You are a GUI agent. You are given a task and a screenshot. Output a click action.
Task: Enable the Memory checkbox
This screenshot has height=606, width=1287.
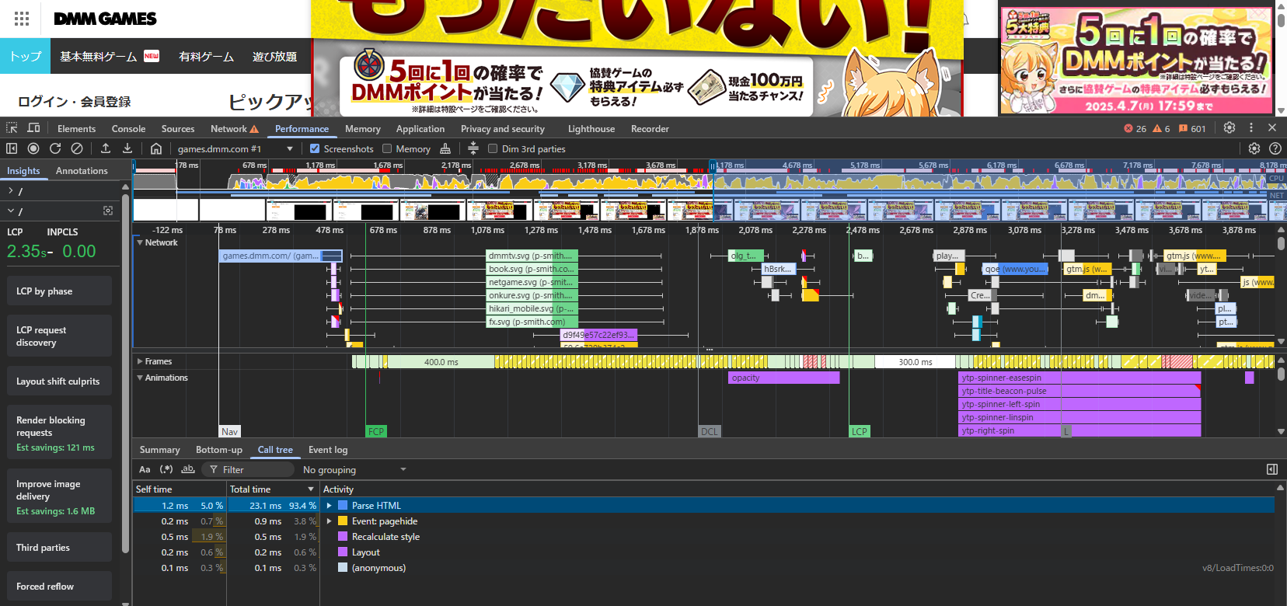pyautogui.click(x=387, y=148)
